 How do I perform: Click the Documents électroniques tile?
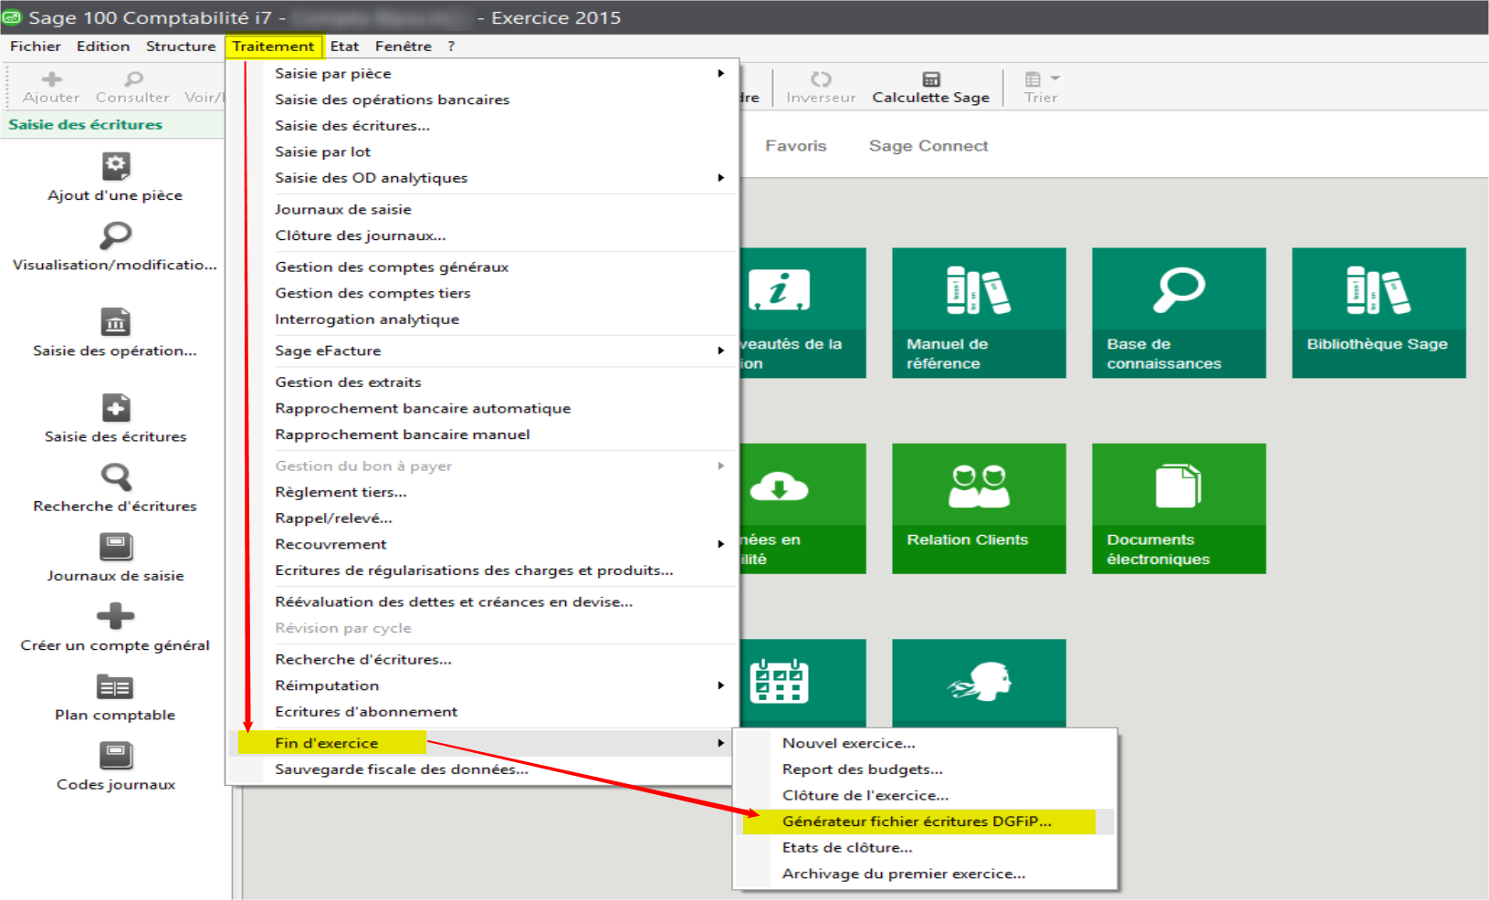pos(1179,508)
